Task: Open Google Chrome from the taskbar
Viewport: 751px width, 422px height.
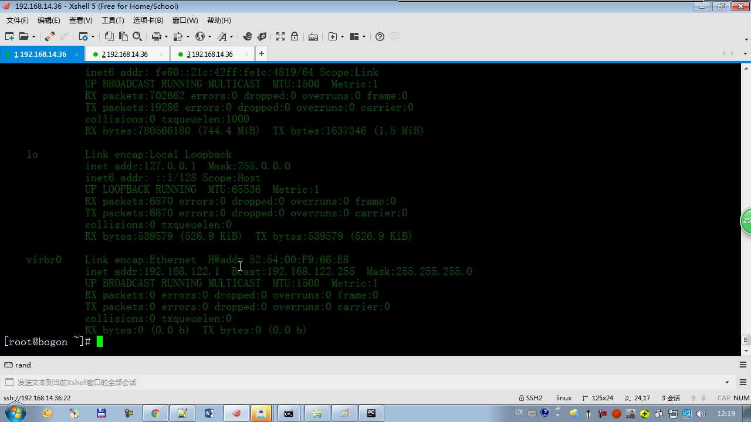Action: click(x=155, y=413)
